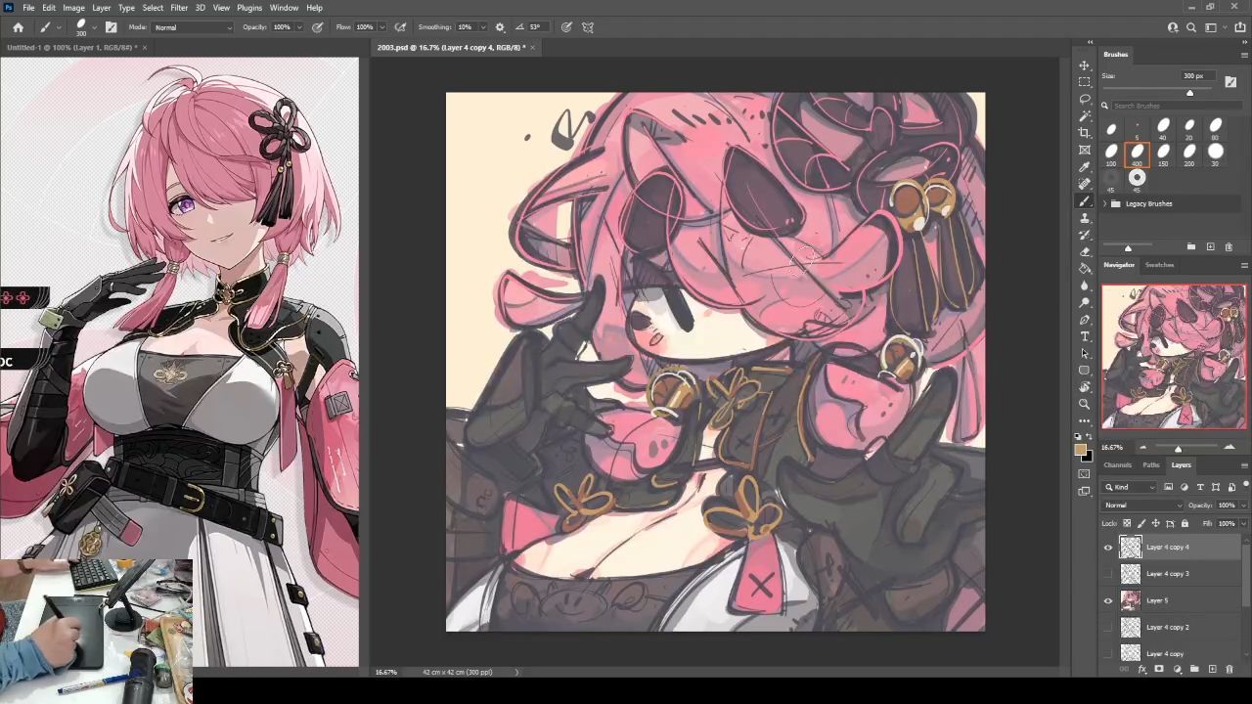
Task: Add a layer mask
Action: [1159, 670]
